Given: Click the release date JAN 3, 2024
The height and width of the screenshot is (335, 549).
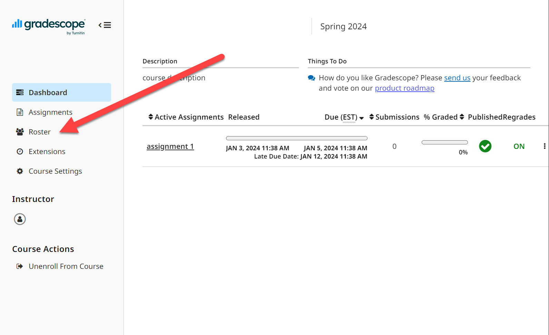Looking at the screenshot, I should point(257,148).
